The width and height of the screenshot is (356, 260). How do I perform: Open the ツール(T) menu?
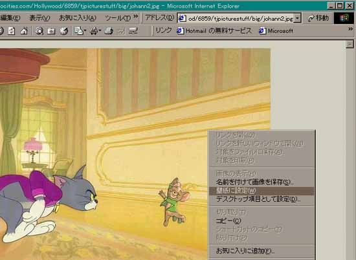pos(118,18)
